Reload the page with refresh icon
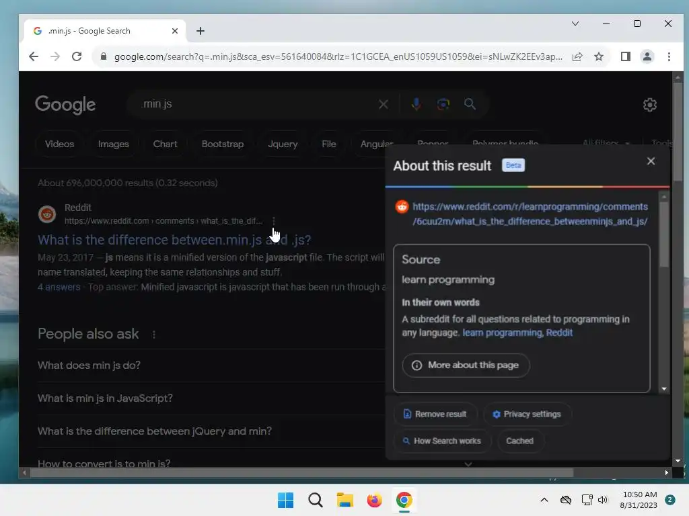Image resolution: width=689 pixels, height=516 pixels. tap(77, 56)
